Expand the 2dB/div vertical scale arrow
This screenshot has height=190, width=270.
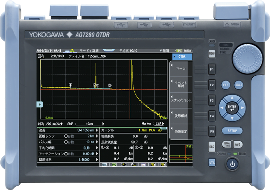coord(63,56)
